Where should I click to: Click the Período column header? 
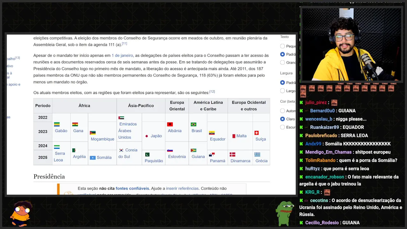(x=43, y=106)
